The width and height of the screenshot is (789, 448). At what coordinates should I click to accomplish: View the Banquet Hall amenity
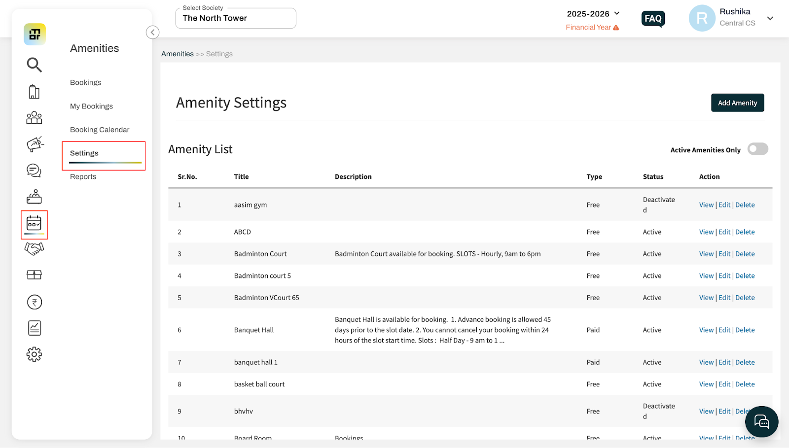[x=706, y=330]
